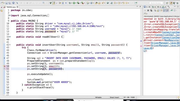The width and height of the screenshot is (180, 101).
Task: Open DriverManager.java:24 stack trace link
Action: pyautogui.click(x=165, y=45)
